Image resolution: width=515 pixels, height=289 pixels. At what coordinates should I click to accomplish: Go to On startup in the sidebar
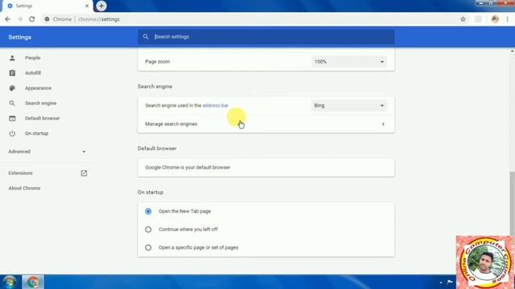[36, 133]
